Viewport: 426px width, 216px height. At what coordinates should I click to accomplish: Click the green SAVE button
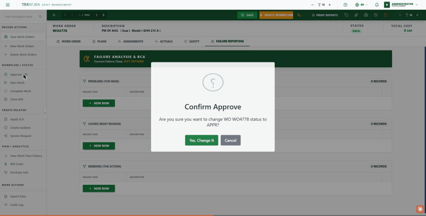click(247, 15)
